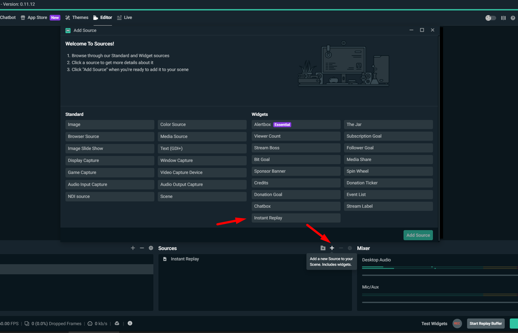Open the Live tab
Image resolution: width=518 pixels, height=333 pixels.
coord(125,18)
